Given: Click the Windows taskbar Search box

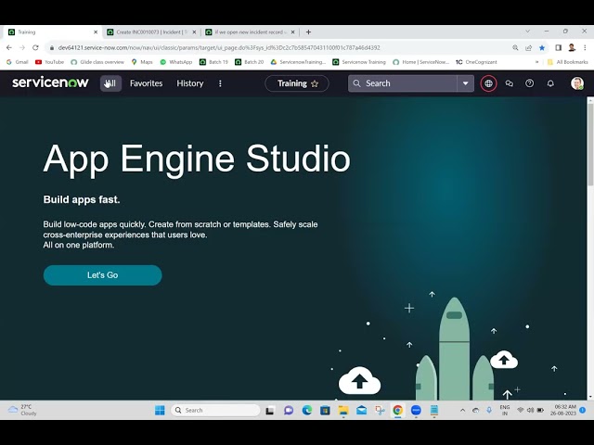Looking at the screenshot, I should pos(215,410).
